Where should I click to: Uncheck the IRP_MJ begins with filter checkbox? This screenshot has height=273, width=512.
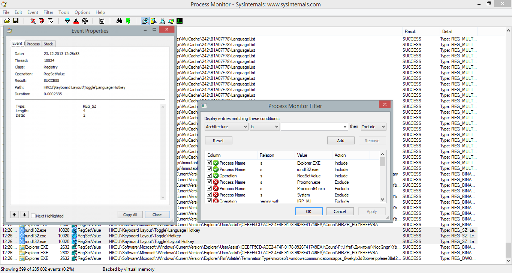[x=210, y=201]
